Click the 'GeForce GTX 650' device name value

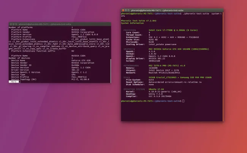81,61
